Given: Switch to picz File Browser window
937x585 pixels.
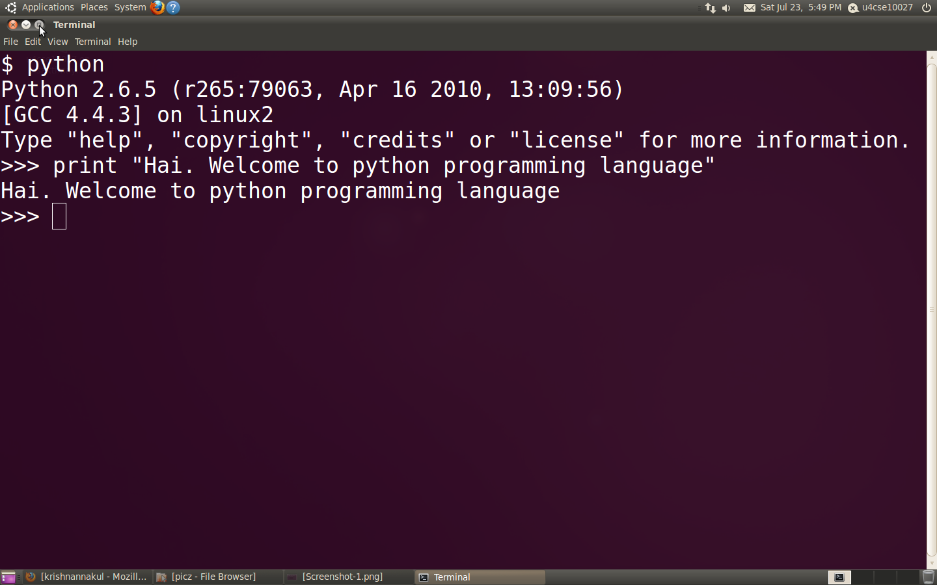Looking at the screenshot, I should click(x=218, y=577).
